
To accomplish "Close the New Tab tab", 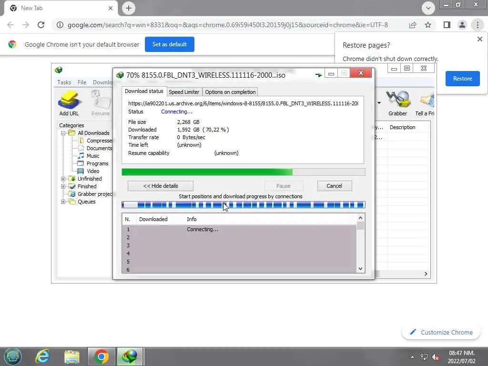I will click(111, 8).
